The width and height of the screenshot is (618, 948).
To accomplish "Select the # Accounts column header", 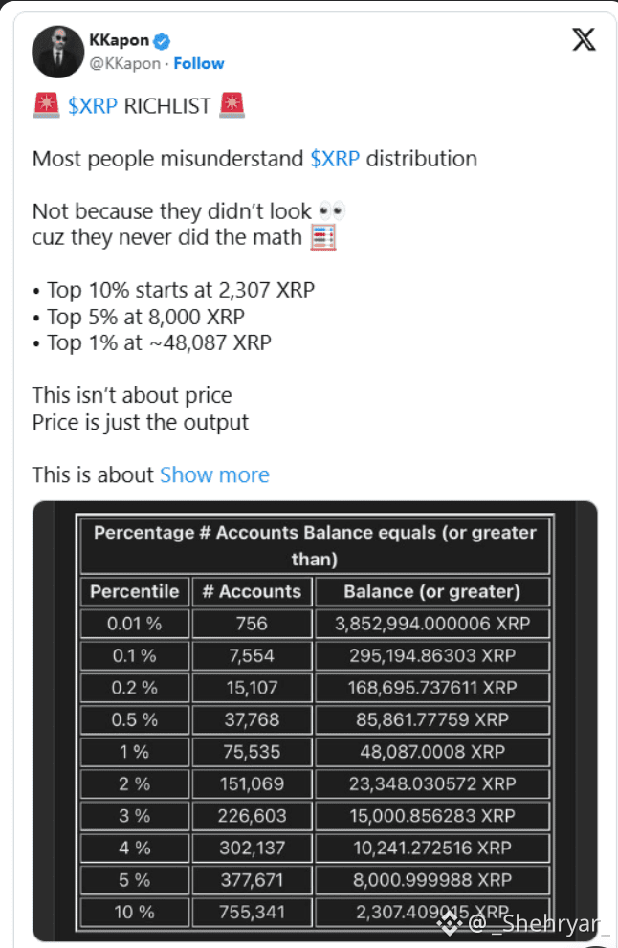I will click(x=252, y=591).
